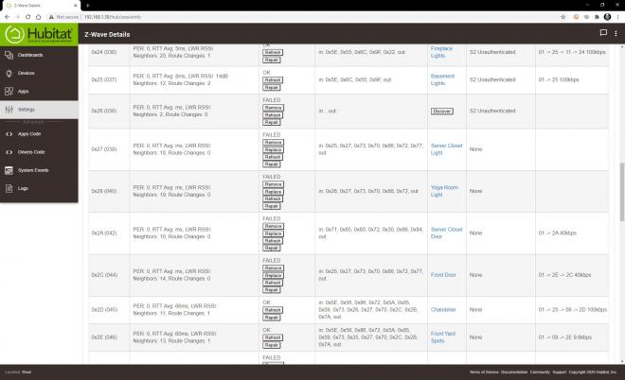
Task: Click the Discover button for node 0x26
Action: 441,112
